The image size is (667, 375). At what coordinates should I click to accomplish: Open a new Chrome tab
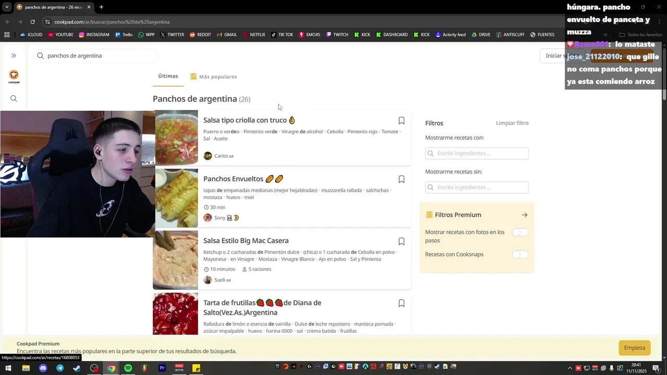pos(101,7)
